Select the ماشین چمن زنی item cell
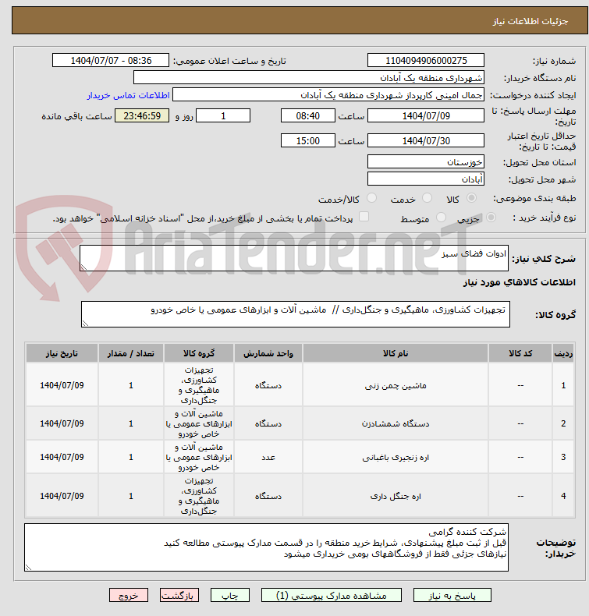This screenshot has height=616, width=589. click(396, 385)
